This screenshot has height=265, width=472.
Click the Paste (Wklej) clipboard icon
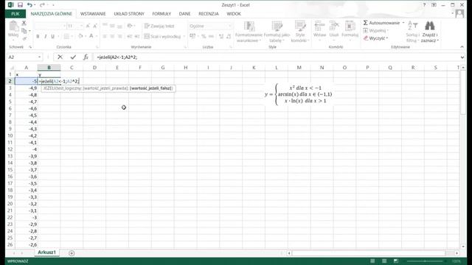coord(13,26)
